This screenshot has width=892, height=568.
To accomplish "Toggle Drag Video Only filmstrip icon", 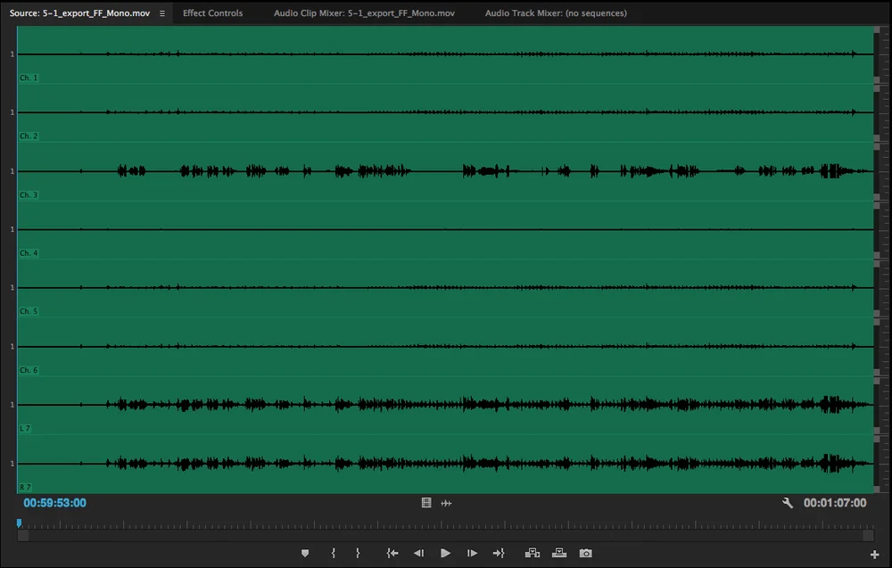I will coord(426,503).
